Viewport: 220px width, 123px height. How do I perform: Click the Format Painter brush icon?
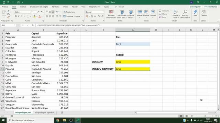click(8, 17)
